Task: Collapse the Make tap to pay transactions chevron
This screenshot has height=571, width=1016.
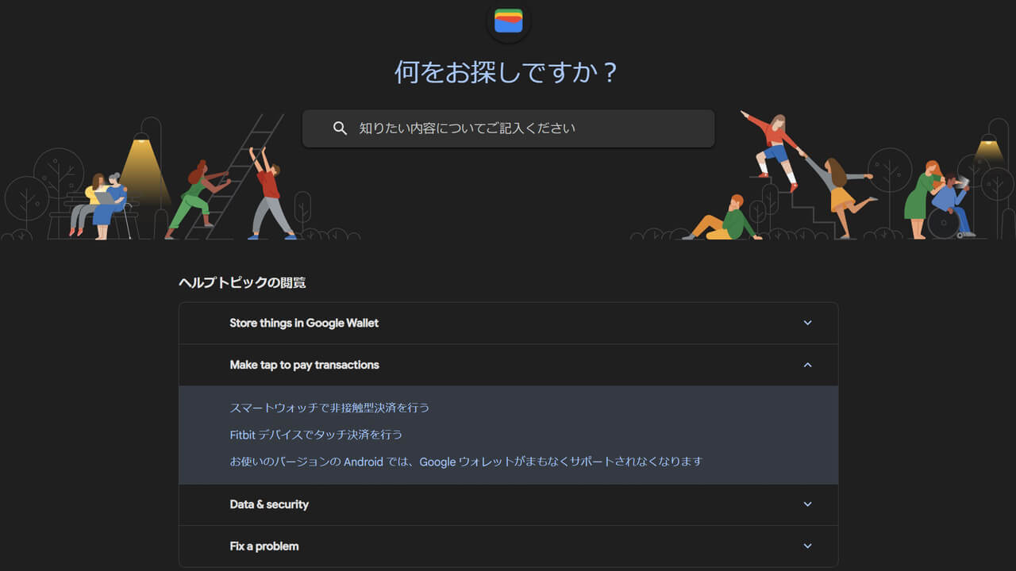Action: point(807,365)
